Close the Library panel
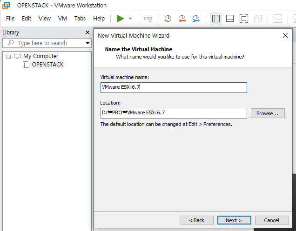 click(x=87, y=33)
